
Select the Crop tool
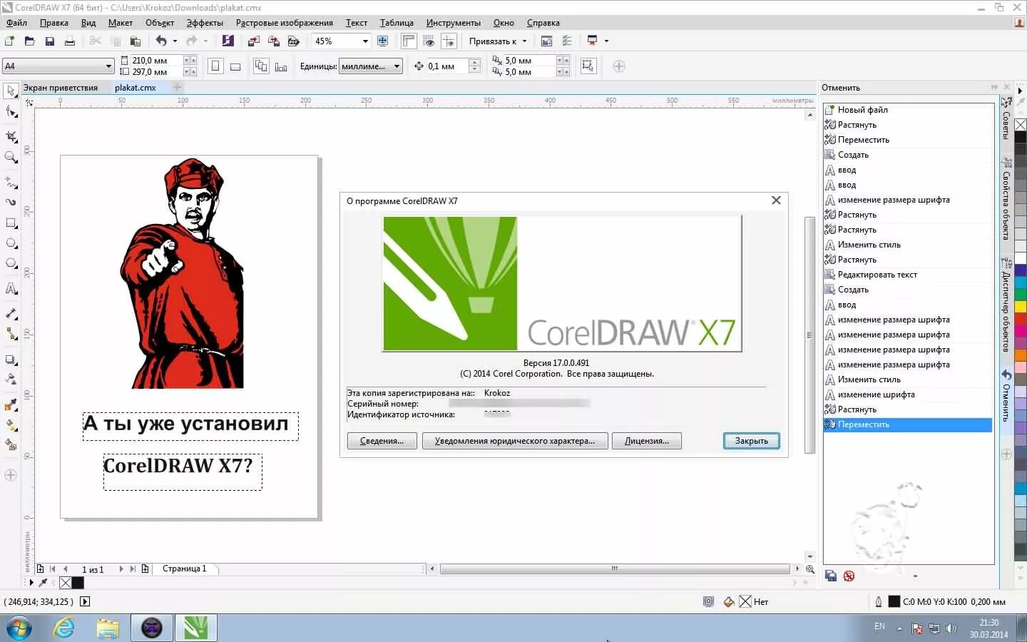[11, 136]
